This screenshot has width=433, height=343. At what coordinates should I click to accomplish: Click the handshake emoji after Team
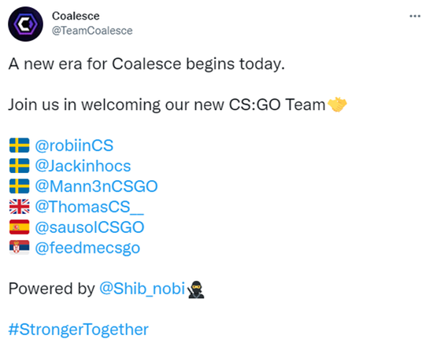tap(337, 105)
